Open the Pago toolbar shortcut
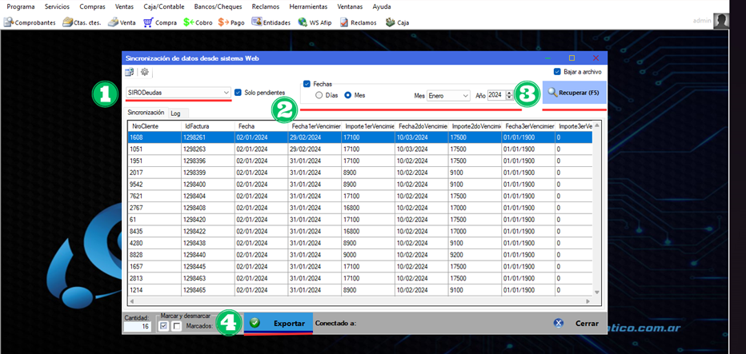This screenshot has height=354, width=746. (231, 22)
